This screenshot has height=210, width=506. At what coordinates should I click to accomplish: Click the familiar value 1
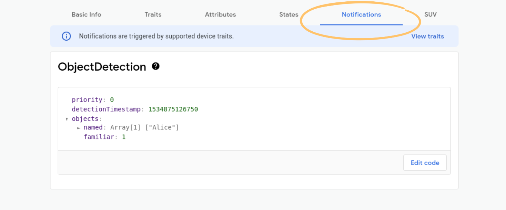[x=124, y=137]
